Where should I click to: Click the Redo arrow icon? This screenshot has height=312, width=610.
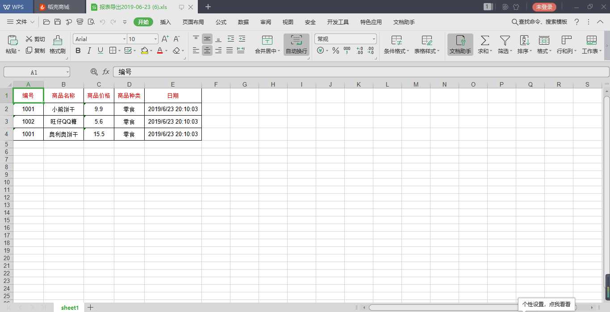click(113, 22)
